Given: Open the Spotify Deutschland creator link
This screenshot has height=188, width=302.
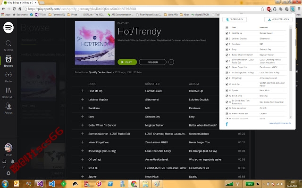Looking at the screenshot, I should [x=101, y=72].
